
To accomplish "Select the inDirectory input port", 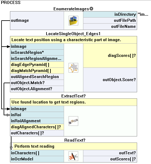I will (110, 15).
